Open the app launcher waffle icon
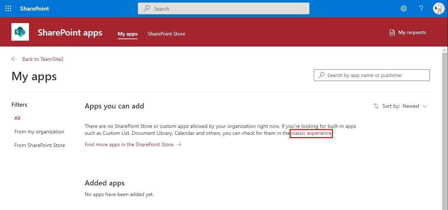The image size is (448, 210). click(x=8, y=8)
